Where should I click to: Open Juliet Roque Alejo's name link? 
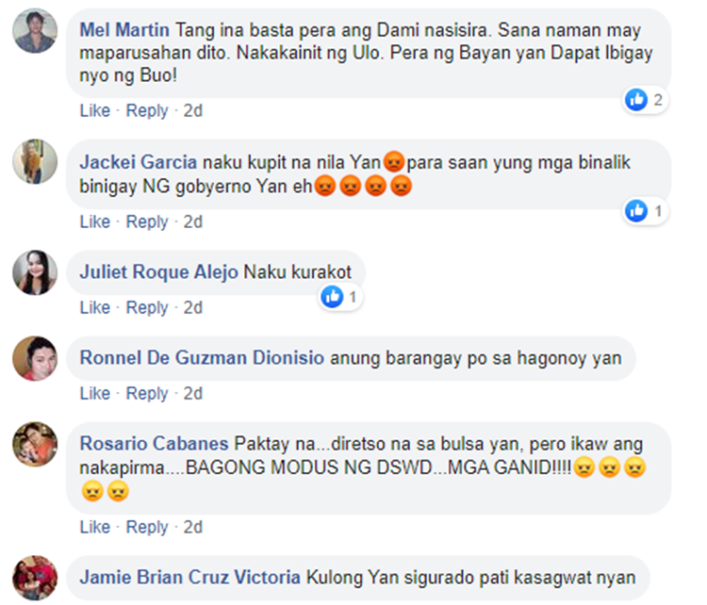point(158,272)
